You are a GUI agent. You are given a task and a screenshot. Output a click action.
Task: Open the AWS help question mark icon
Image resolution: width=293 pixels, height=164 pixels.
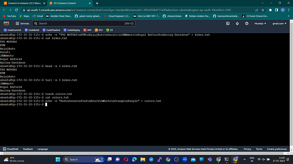click(x=247, y=23)
